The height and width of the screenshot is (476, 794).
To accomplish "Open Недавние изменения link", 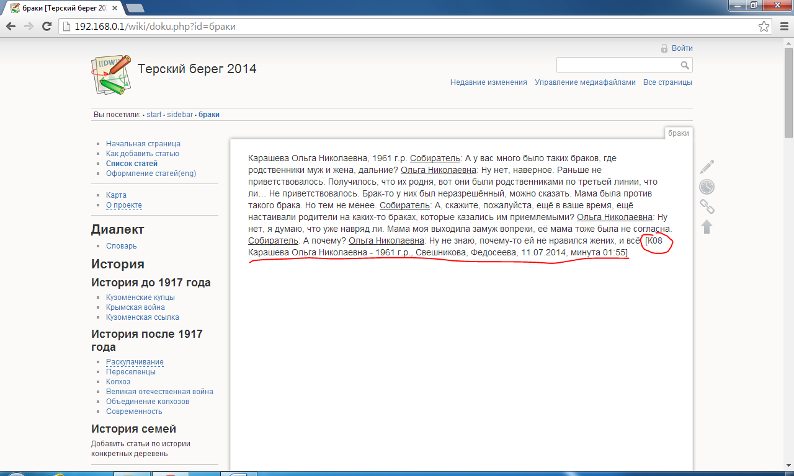I will 488,82.
